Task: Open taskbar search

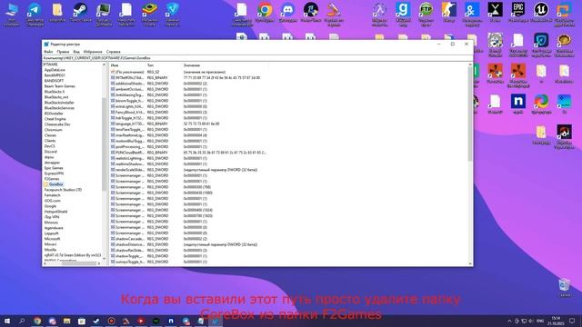Action: click(x=22, y=321)
